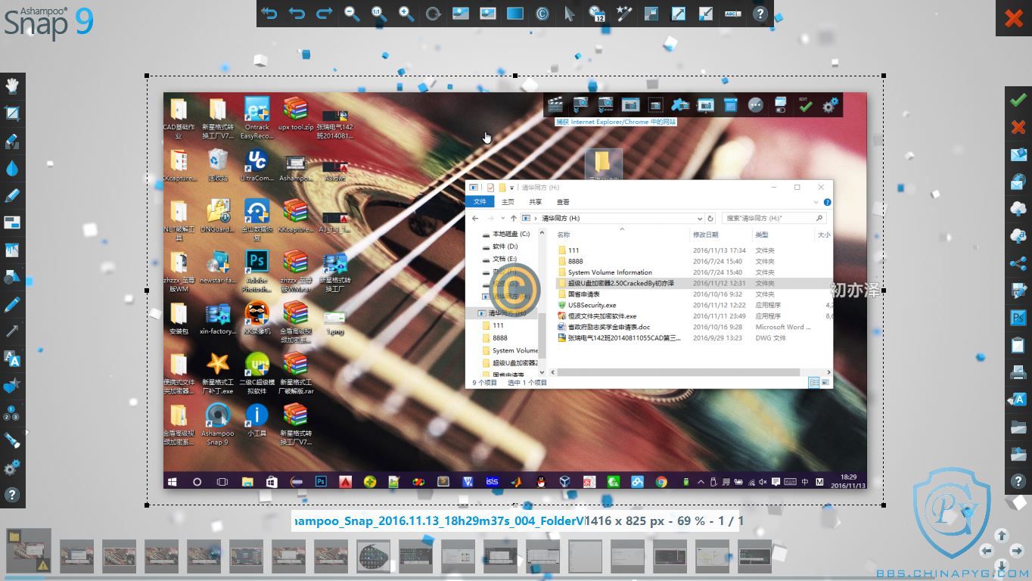Screen dimensions: 1032x581
Task: Click the mouse cursor icon in top toolbar
Action: pyautogui.click(x=570, y=13)
